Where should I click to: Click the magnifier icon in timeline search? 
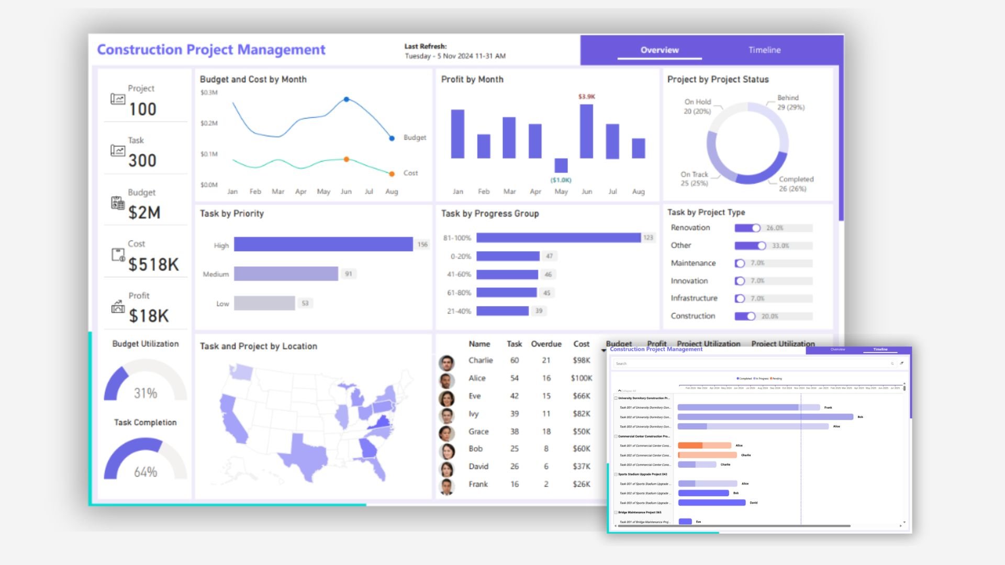892,363
